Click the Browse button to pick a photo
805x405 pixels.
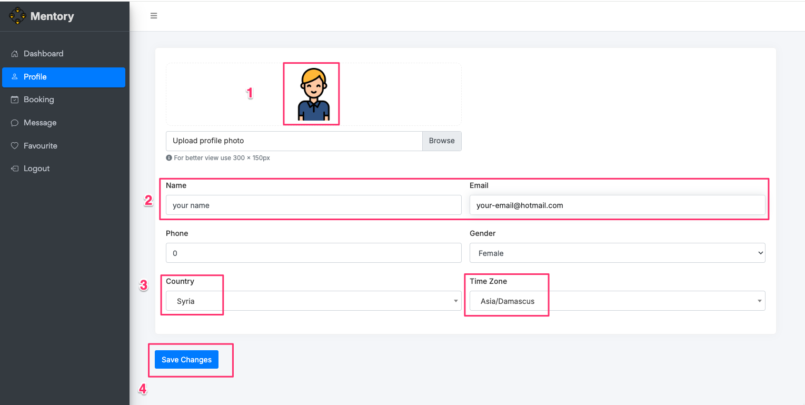point(441,141)
